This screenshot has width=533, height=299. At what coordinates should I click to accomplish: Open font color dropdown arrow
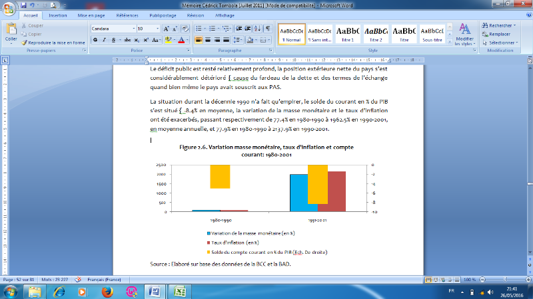(188, 40)
